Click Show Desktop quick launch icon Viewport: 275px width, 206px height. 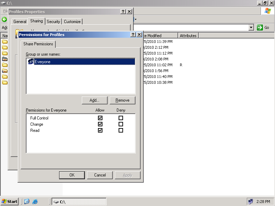(x=27, y=202)
